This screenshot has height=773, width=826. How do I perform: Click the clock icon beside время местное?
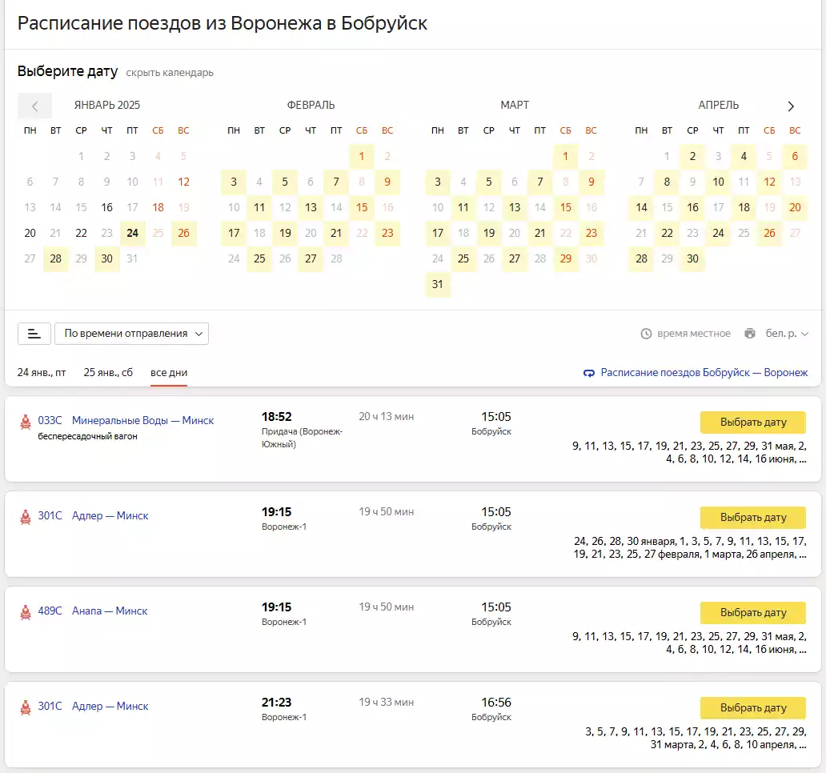tap(646, 334)
